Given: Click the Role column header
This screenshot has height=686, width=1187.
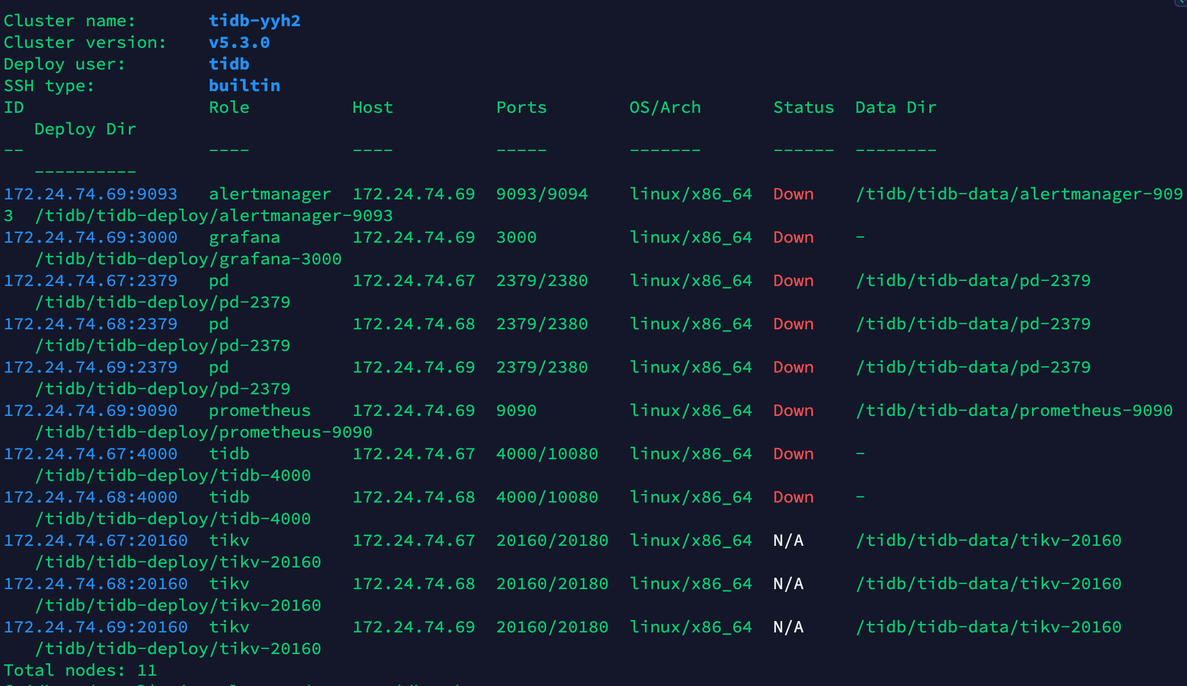Looking at the screenshot, I should pos(229,108).
